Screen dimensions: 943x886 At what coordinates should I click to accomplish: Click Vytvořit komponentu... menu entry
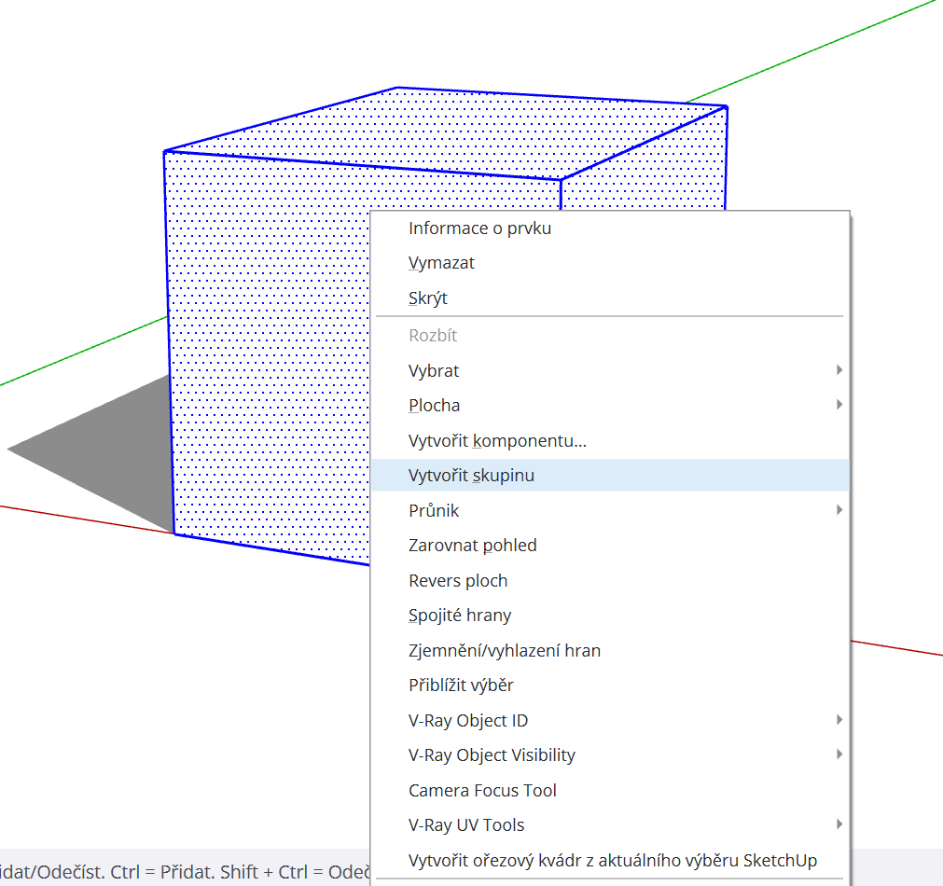click(497, 440)
